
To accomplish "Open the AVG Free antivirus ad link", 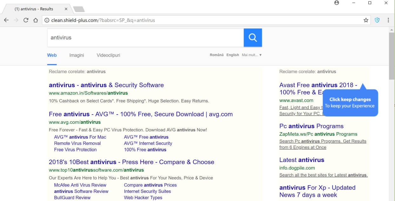I will click(141, 114).
